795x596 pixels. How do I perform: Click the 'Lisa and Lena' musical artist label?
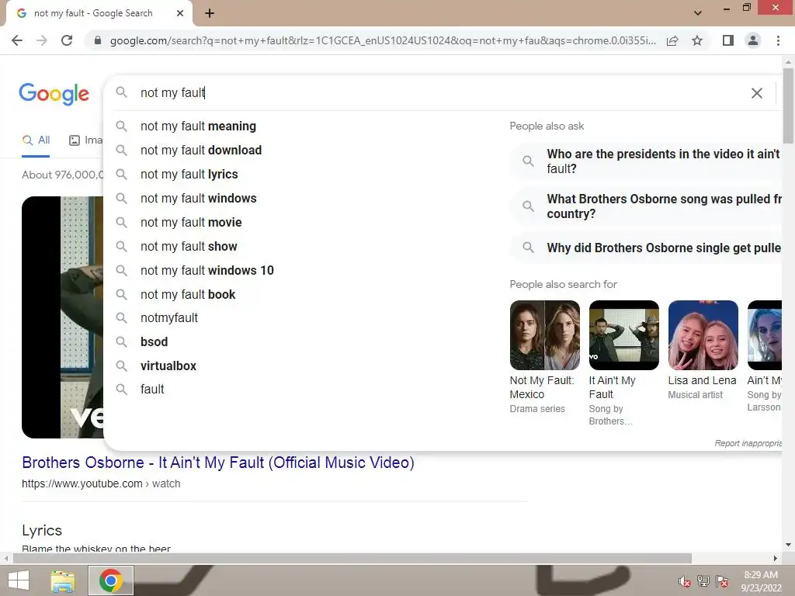point(702,380)
